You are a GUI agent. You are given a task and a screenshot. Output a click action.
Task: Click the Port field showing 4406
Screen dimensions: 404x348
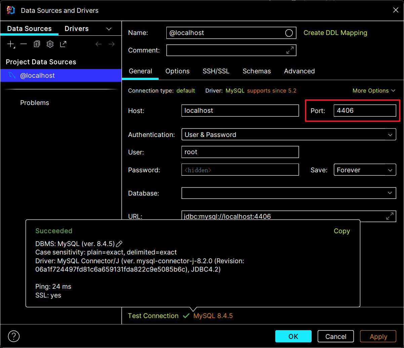[365, 110]
